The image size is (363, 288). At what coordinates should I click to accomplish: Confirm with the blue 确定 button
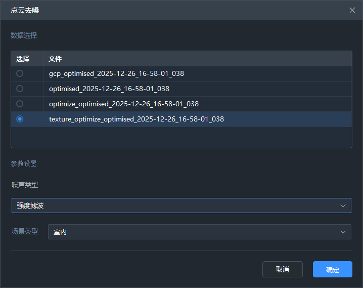332,269
